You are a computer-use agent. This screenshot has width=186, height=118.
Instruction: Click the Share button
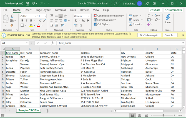[x=155, y=10]
